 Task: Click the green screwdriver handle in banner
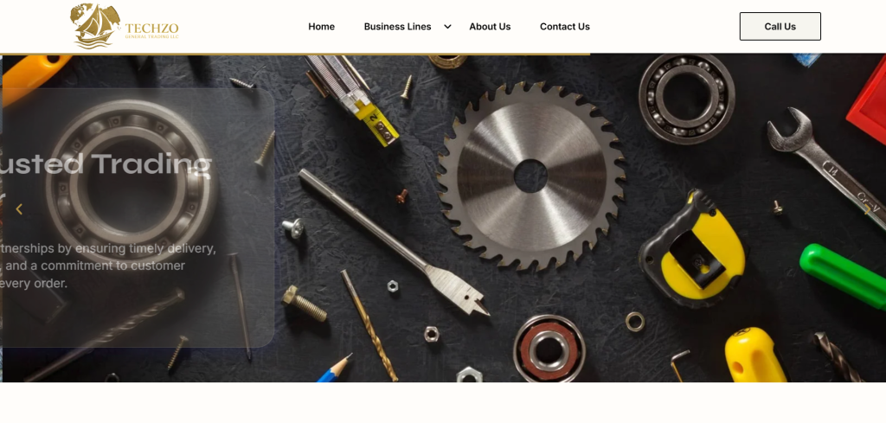tap(843, 275)
